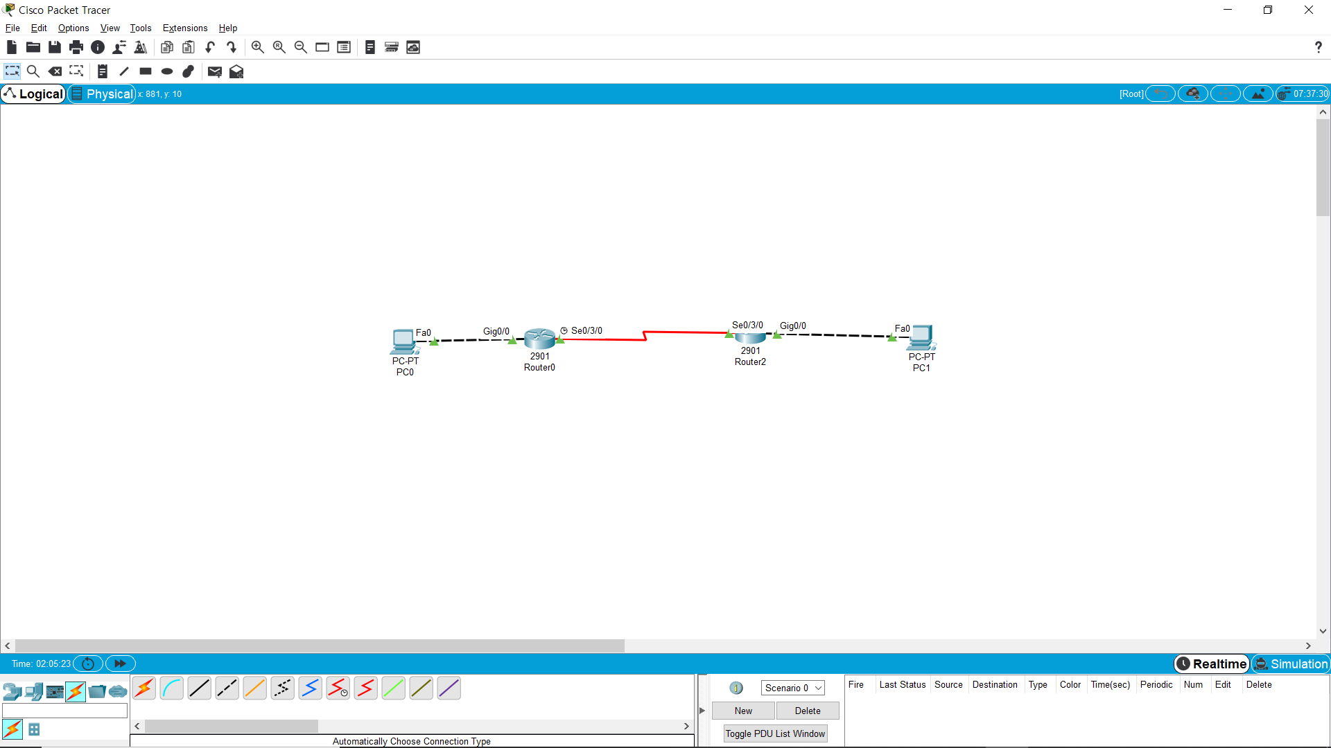Click the Zoom In toolbar icon
The image size is (1331, 748).
pos(257,47)
